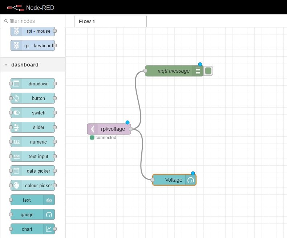Click the filter nodes search input

point(33,21)
